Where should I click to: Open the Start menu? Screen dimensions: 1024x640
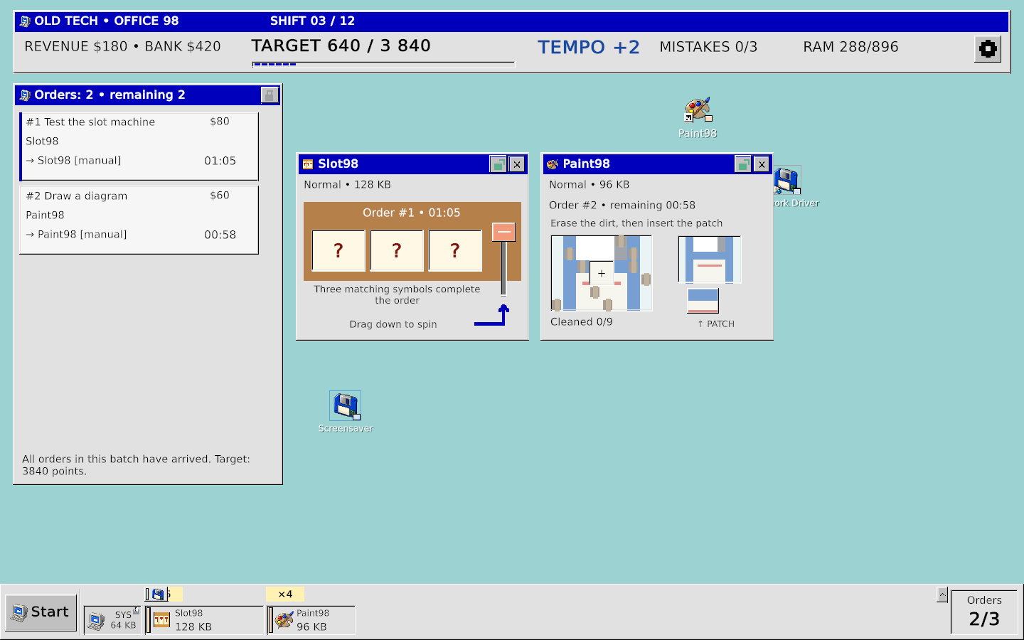click(x=42, y=613)
